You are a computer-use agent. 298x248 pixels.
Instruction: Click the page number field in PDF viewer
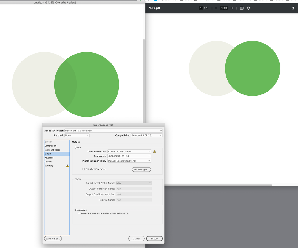(x=201, y=8)
